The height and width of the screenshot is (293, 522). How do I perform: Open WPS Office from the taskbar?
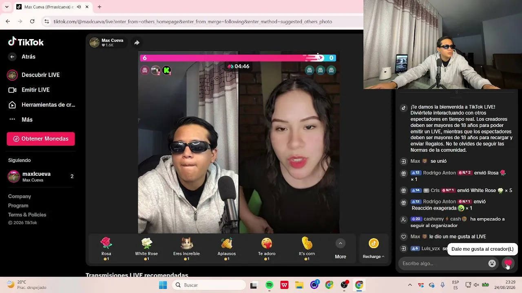click(284, 285)
